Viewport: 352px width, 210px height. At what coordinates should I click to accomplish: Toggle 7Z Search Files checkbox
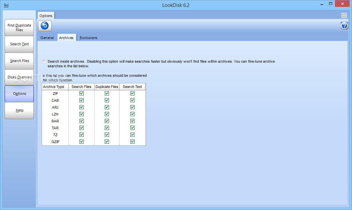coord(81,135)
